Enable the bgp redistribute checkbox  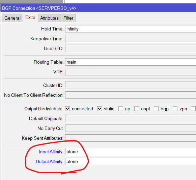156,109
